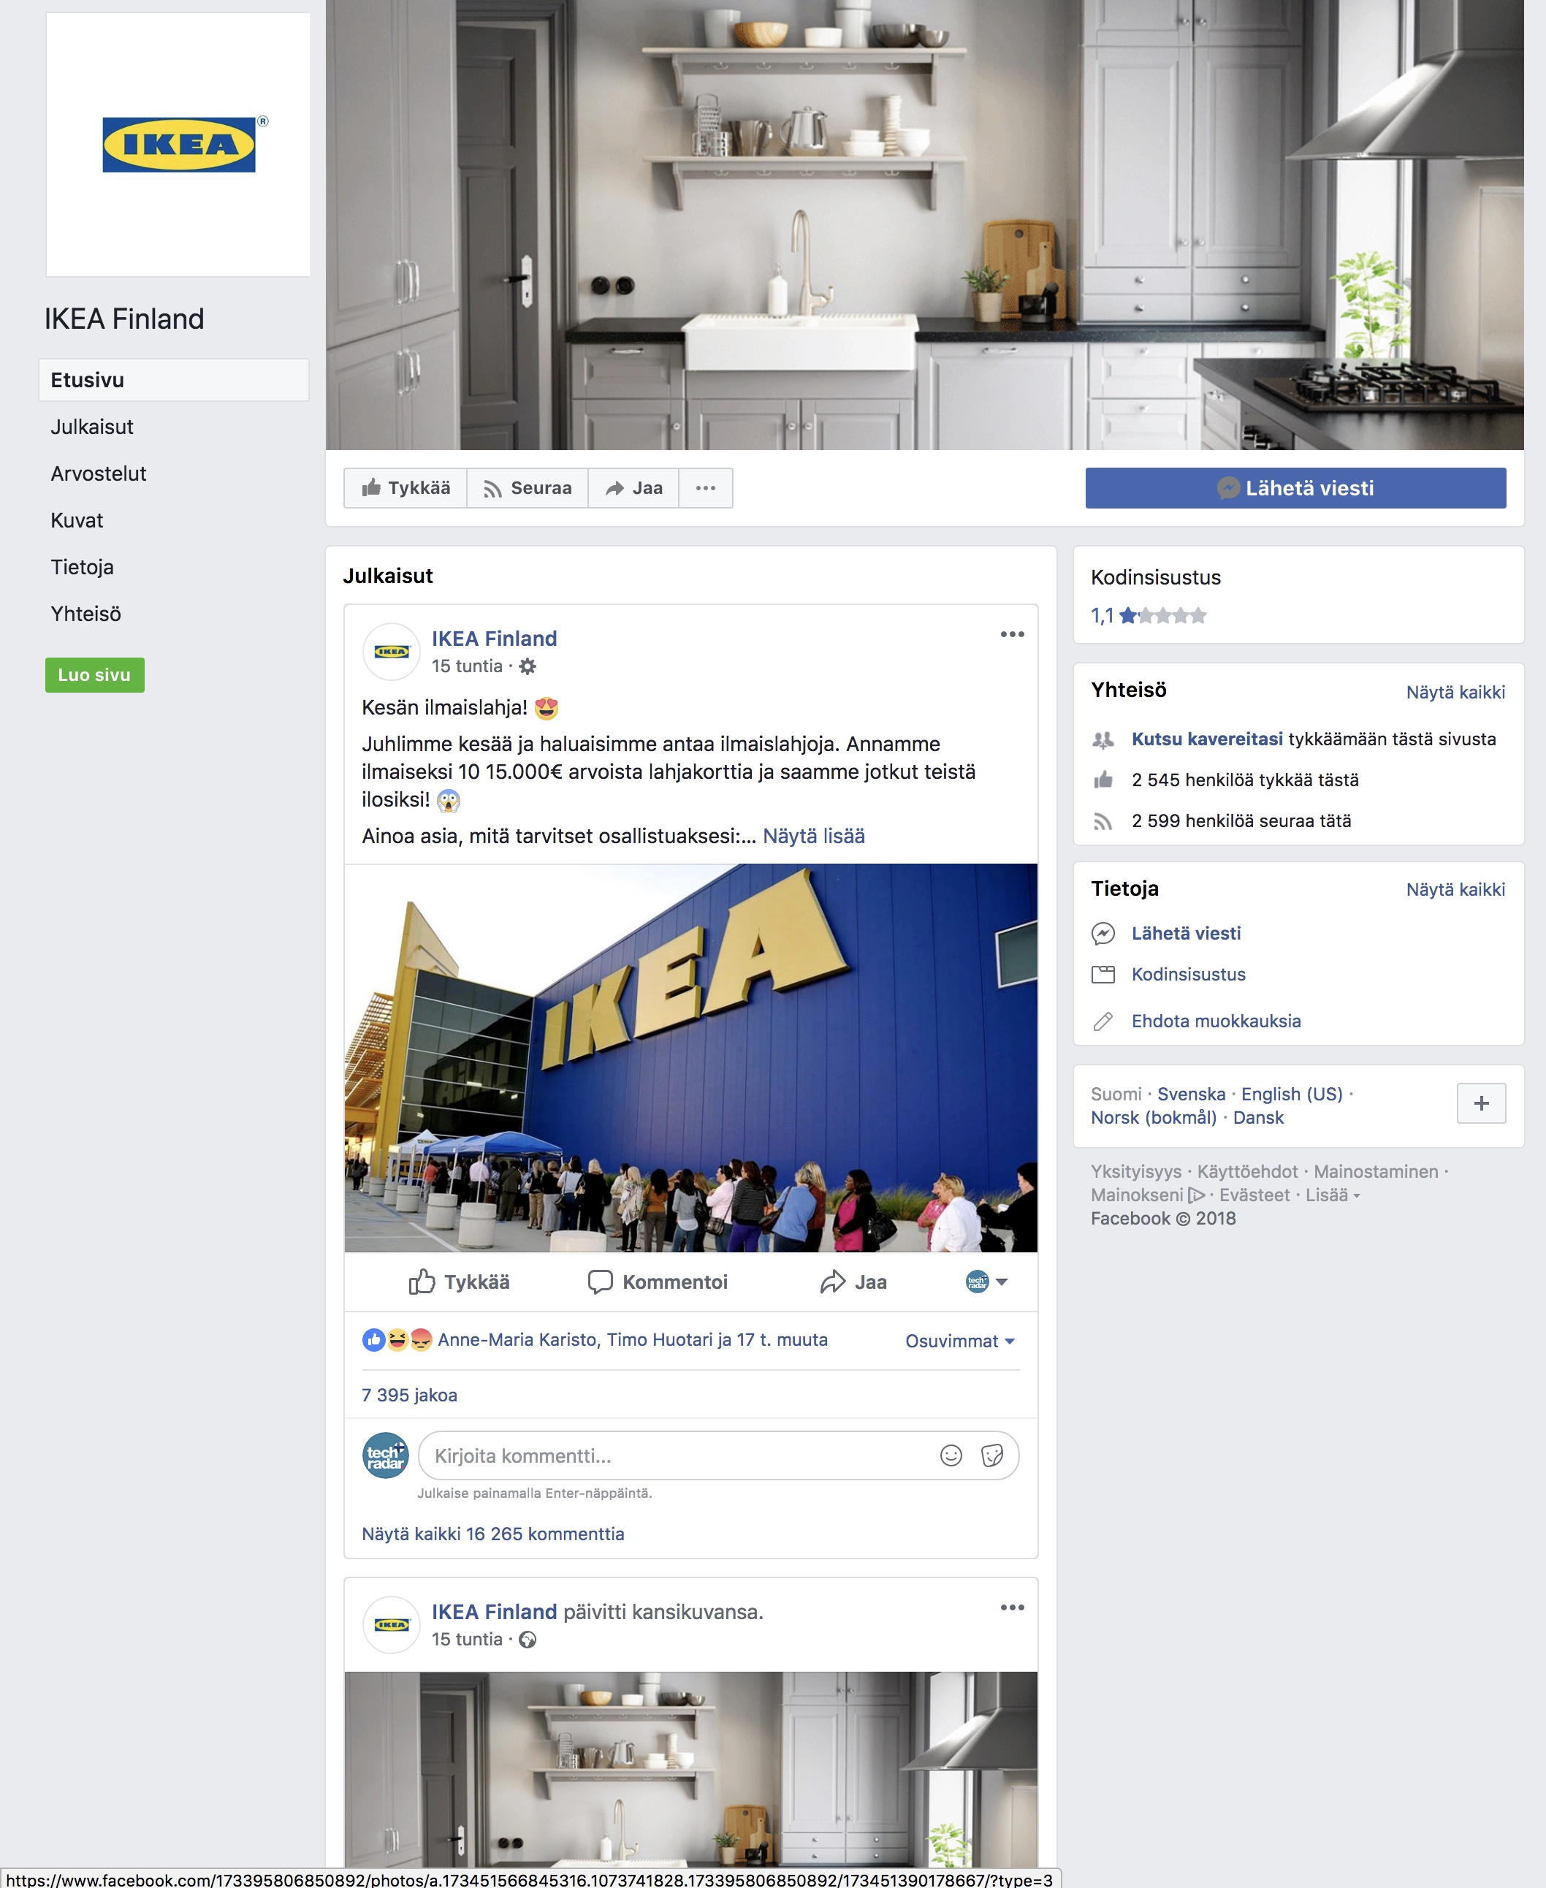Select Kuvat in the left navigation
This screenshot has width=1546, height=1888.
click(x=77, y=520)
